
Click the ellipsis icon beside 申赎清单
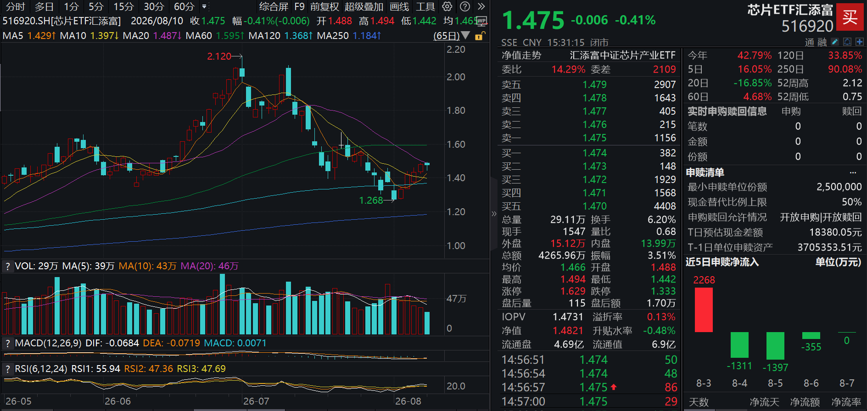(853, 172)
